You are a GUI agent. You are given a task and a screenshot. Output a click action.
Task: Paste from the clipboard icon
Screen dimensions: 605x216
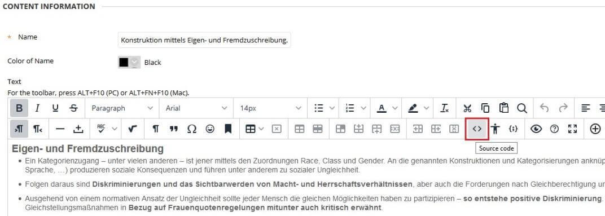click(503, 108)
